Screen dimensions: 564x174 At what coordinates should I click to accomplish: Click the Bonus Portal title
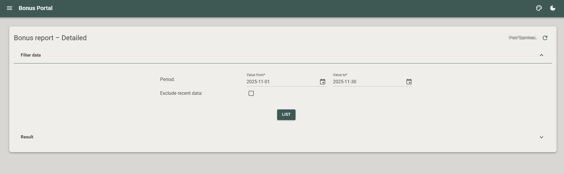(x=35, y=8)
